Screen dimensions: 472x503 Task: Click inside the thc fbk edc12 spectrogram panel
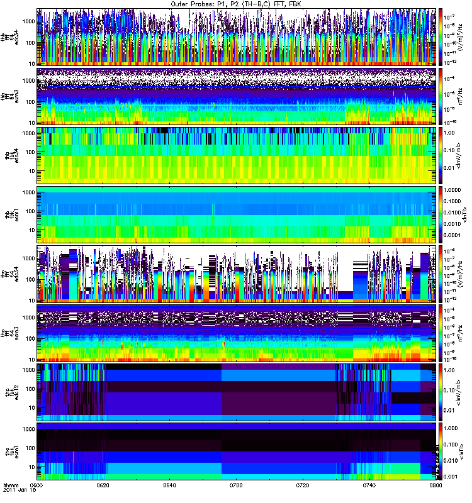tap(237, 392)
